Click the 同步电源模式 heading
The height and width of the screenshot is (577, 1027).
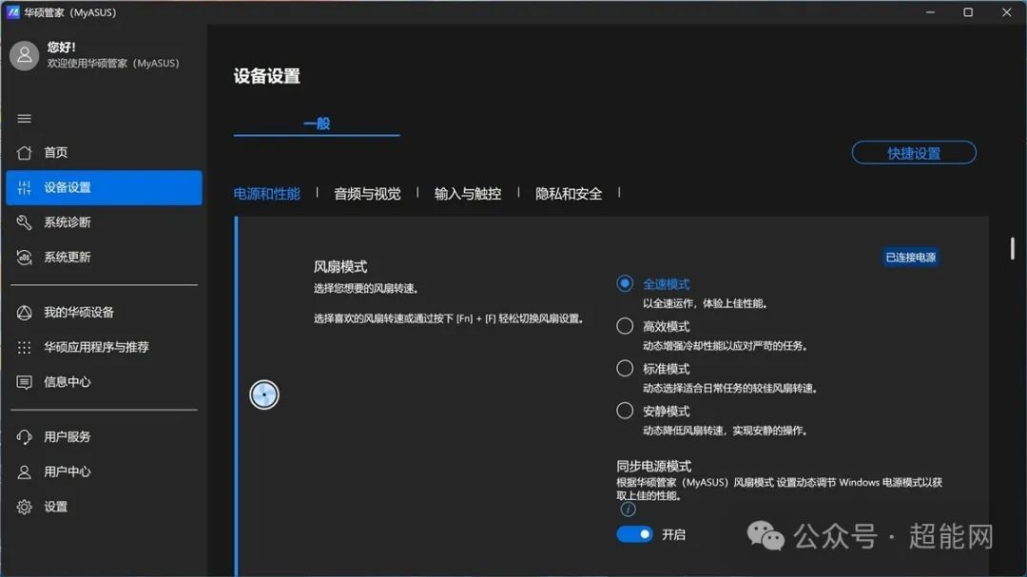(x=653, y=467)
